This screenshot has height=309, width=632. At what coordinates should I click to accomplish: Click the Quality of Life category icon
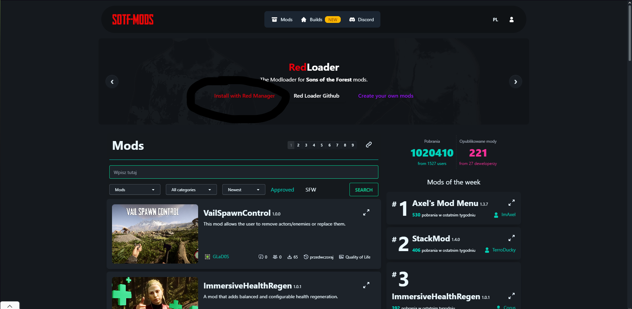click(x=341, y=257)
